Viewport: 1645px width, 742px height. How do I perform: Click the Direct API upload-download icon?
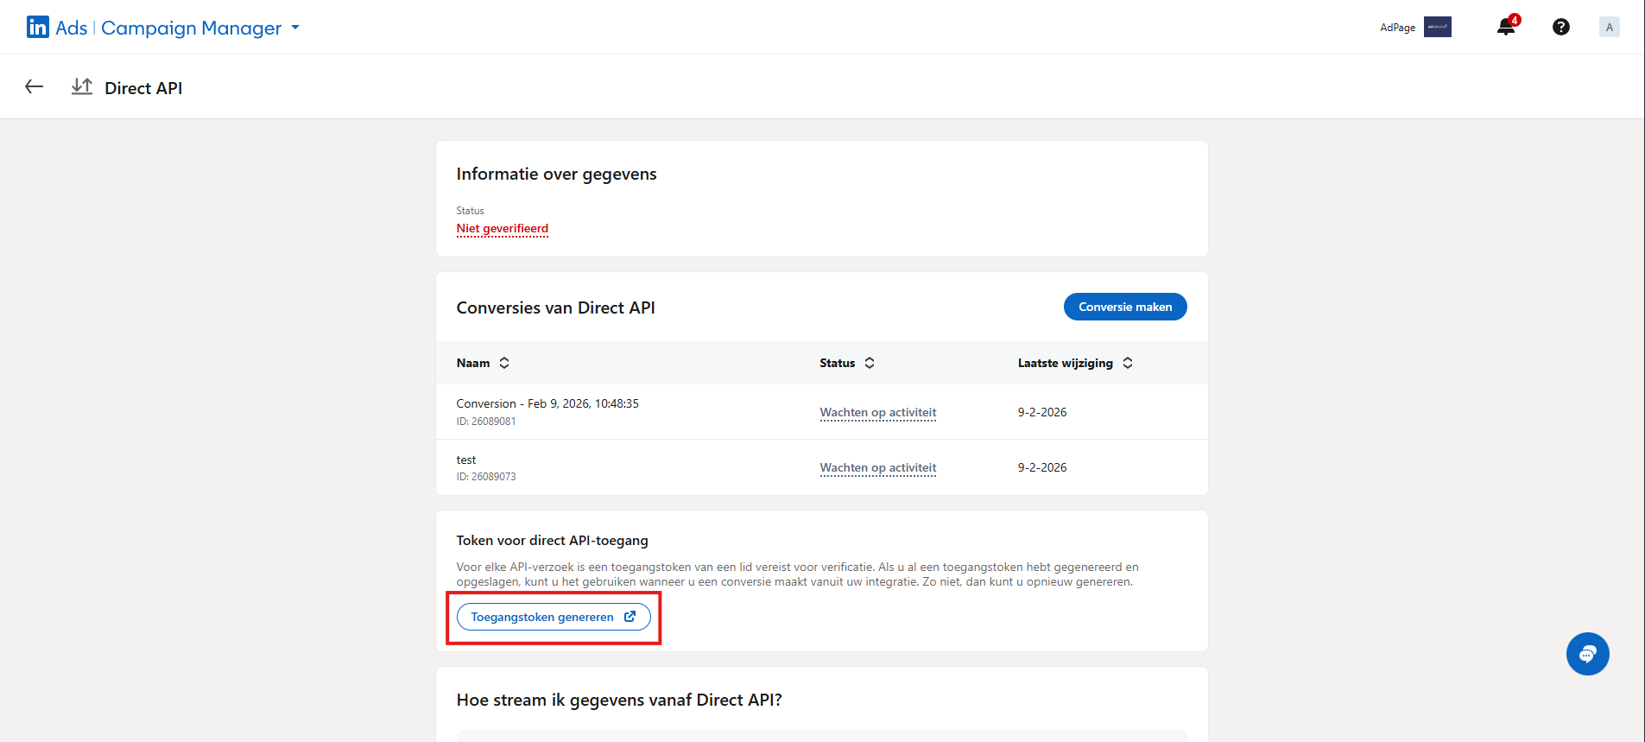[x=82, y=86]
